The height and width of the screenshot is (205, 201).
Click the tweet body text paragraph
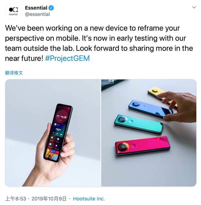click(99, 43)
